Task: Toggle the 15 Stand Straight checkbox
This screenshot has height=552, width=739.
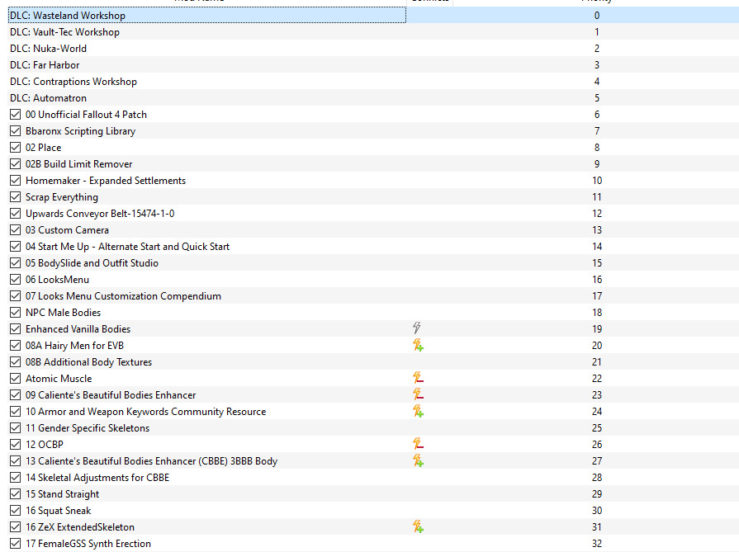Action: coord(15,493)
